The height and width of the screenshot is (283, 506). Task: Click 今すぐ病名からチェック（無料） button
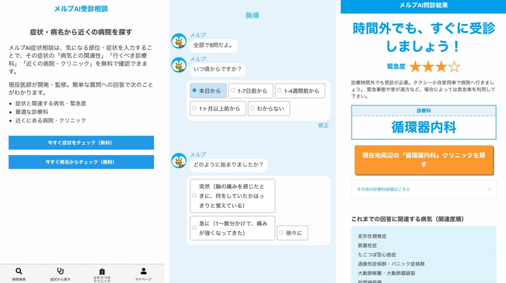pos(82,162)
